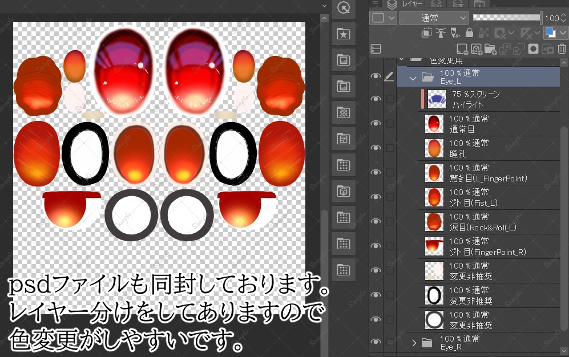Image resolution: width=569 pixels, height=357 pixels.
Task: Click the 瞳孔 layer thumbnail
Action: click(434, 148)
